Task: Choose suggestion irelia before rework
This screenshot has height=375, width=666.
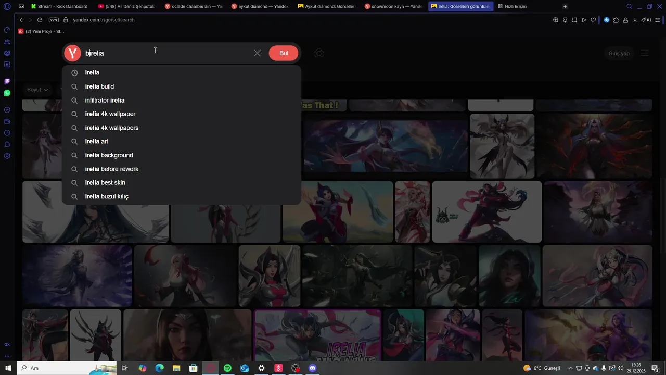Action: tap(182, 169)
